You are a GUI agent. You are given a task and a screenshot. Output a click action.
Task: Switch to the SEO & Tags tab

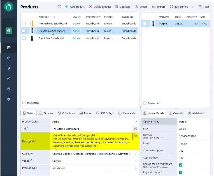pyautogui.click(x=105, y=113)
